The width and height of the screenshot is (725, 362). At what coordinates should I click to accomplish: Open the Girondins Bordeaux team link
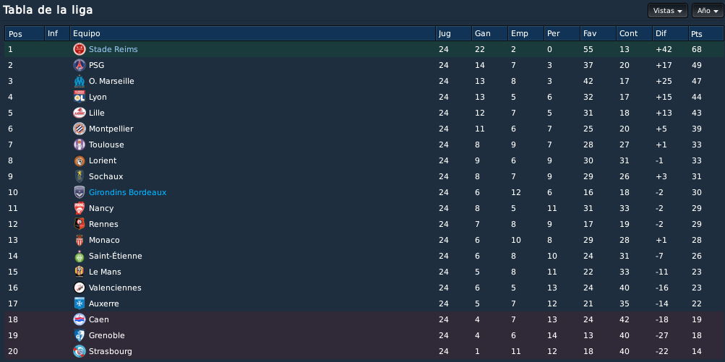[x=128, y=192]
